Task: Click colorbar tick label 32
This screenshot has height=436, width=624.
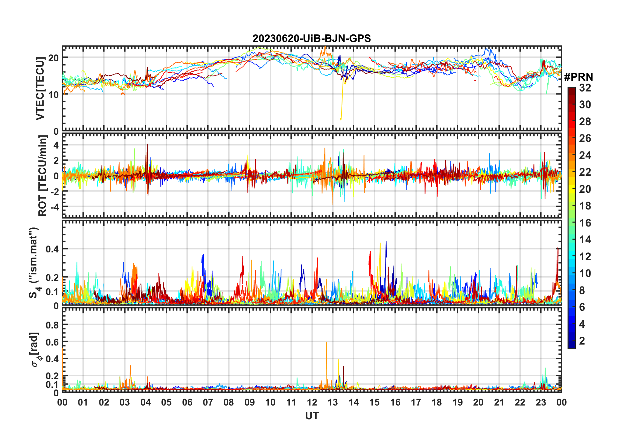Action: 585,88
